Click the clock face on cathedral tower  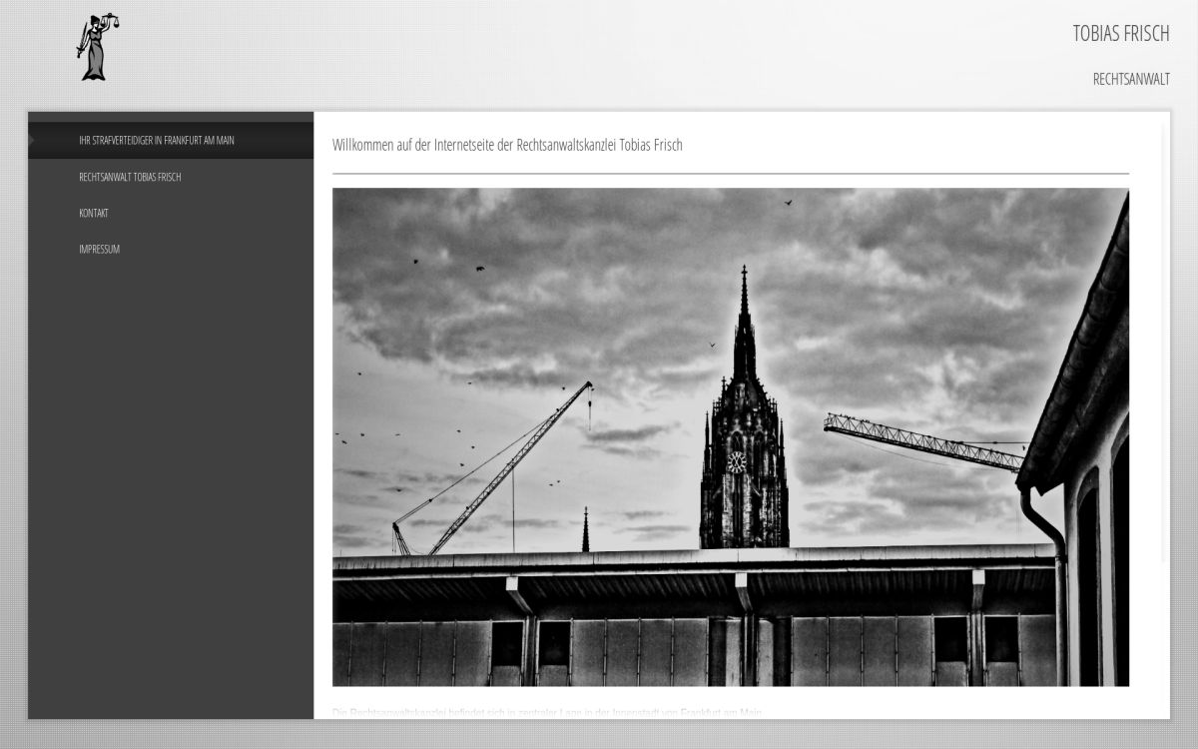point(736,461)
